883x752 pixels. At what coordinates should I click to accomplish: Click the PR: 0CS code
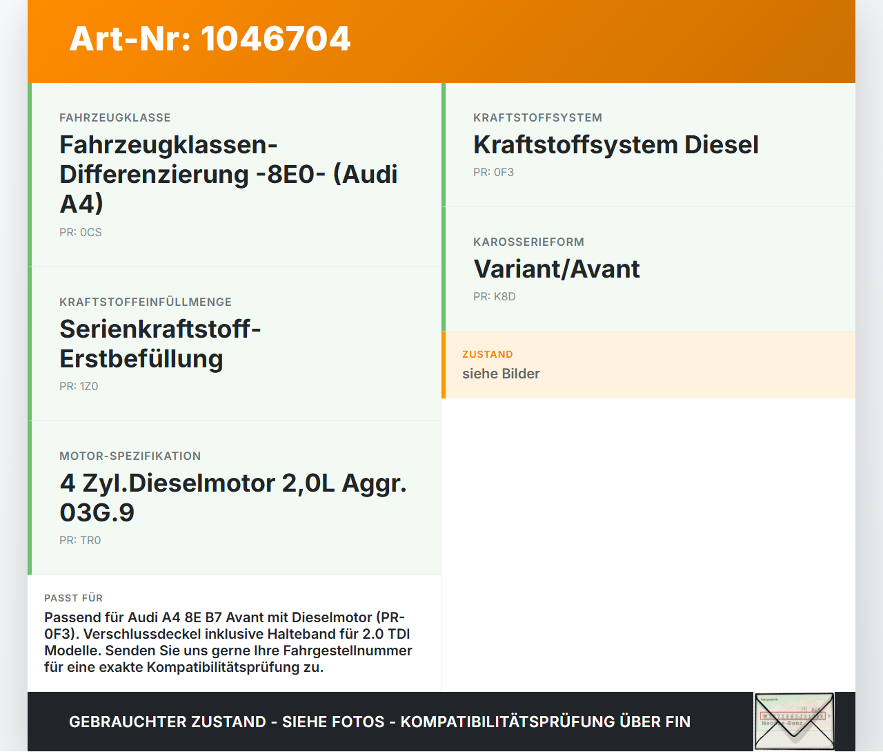pos(81,233)
